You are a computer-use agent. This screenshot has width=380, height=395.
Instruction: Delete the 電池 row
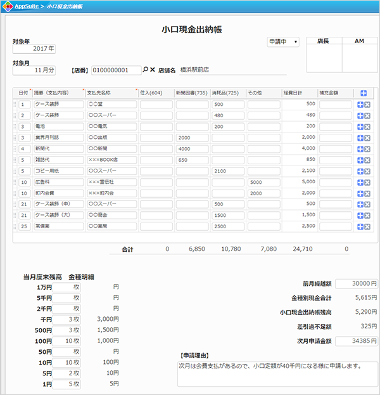pos(367,127)
